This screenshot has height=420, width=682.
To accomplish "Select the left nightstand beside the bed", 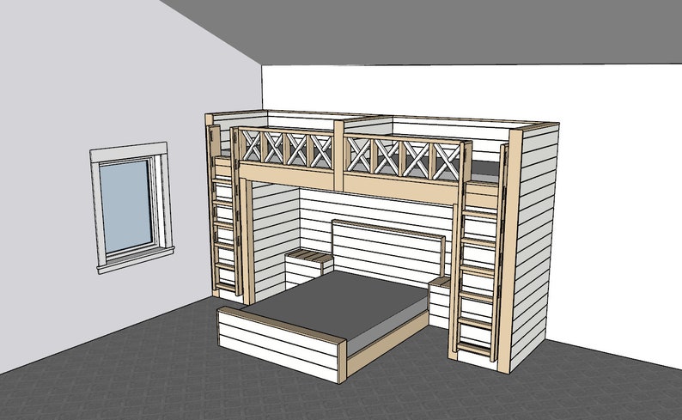I will point(309,269).
